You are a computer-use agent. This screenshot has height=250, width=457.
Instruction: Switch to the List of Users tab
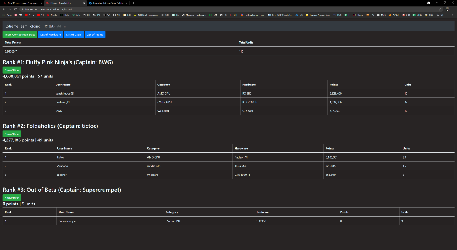click(74, 35)
